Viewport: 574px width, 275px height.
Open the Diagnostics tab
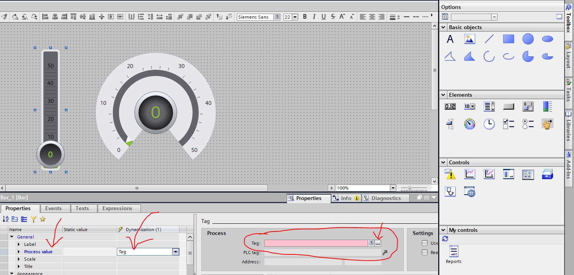point(386,198)
